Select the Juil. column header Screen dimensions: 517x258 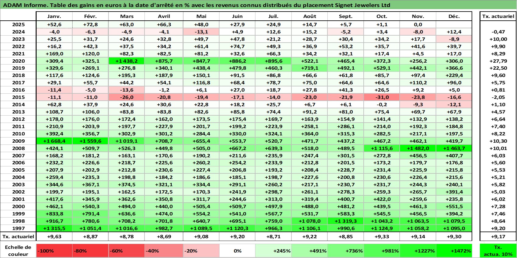tap(273, 16)
